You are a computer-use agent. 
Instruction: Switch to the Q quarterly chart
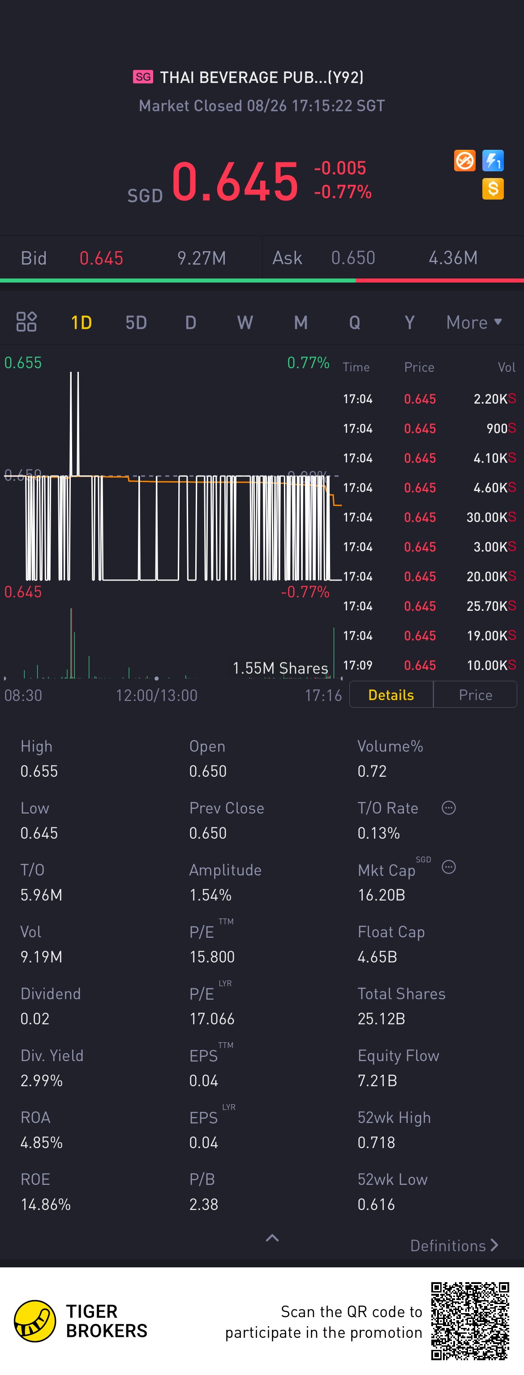pos(355,322)
